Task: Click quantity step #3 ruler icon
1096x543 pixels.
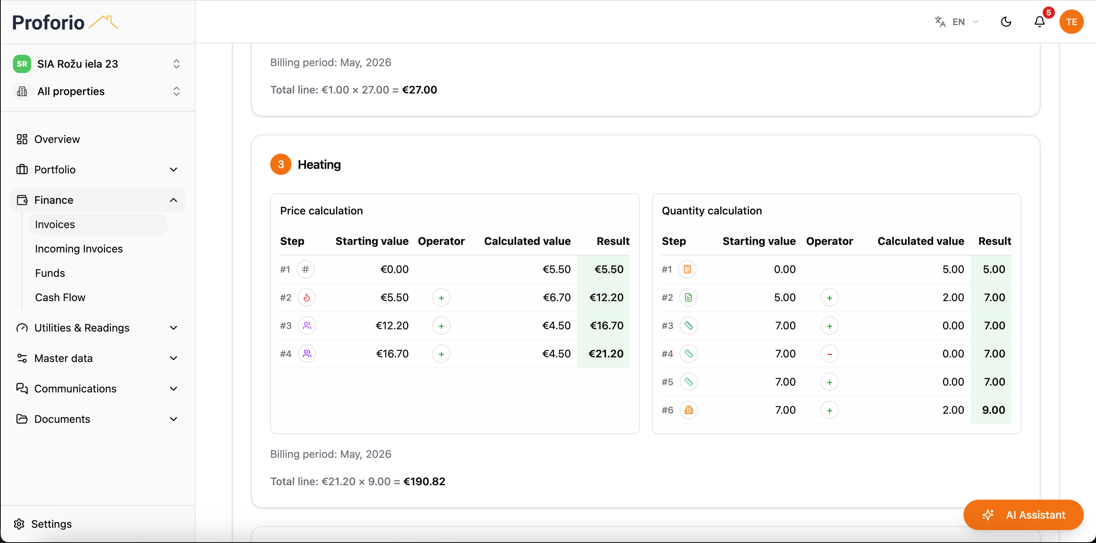Action: (x=688, y=326)
